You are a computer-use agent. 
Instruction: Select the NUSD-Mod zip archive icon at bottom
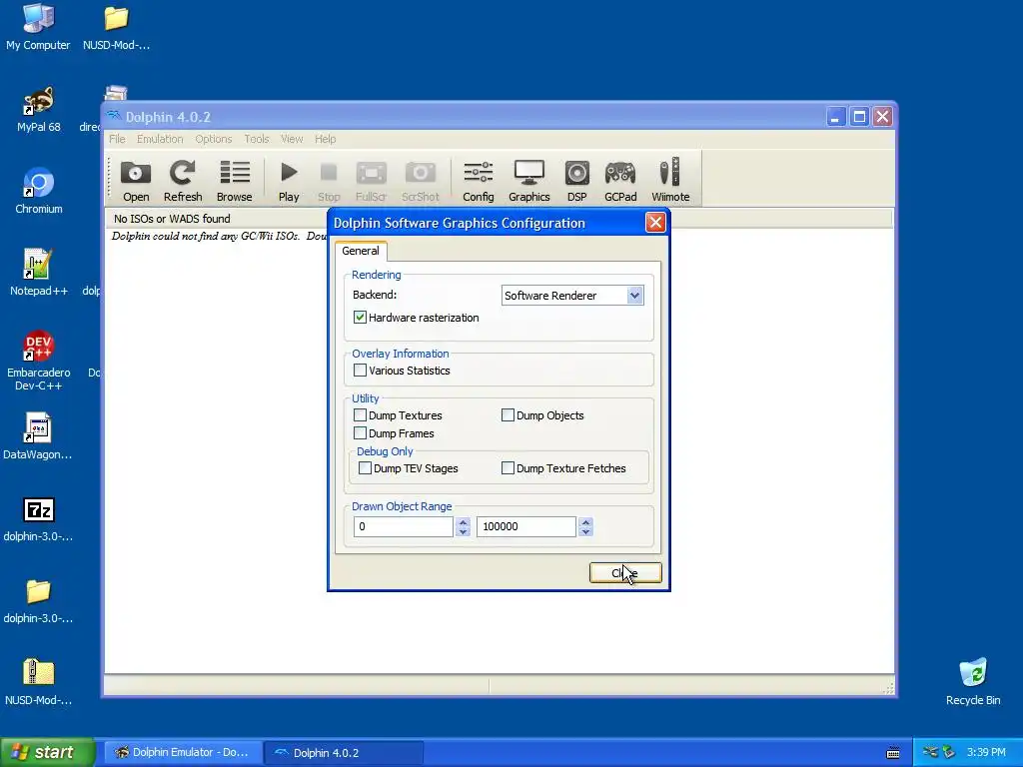pyautogui.click(x=39, y=682)
